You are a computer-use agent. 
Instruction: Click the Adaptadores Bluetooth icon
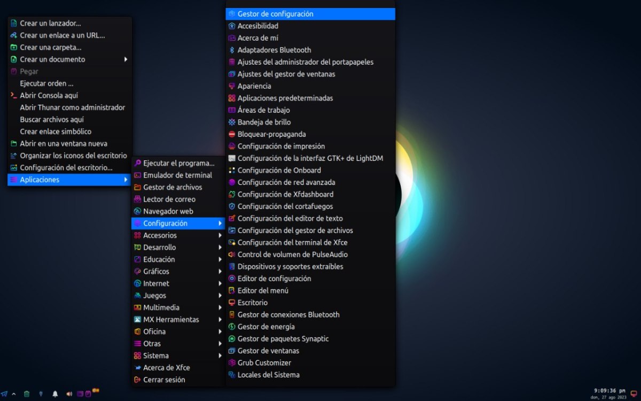point(232,50)
